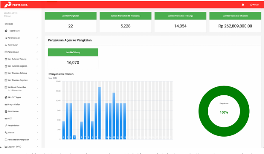Click the Pendaftaran Pangkalan clipboard icon
Viewport: 264px width, 154px height.
click(6, 140)
